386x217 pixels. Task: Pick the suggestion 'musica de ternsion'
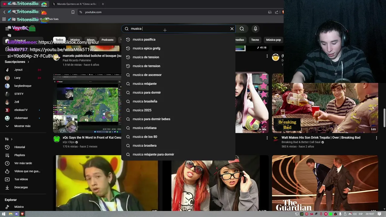tap(178, 66)
